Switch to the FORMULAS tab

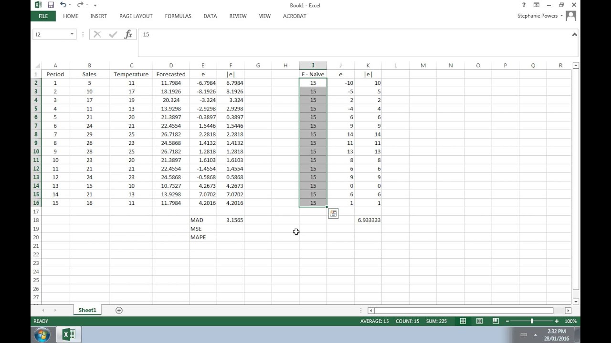[178, 16]
